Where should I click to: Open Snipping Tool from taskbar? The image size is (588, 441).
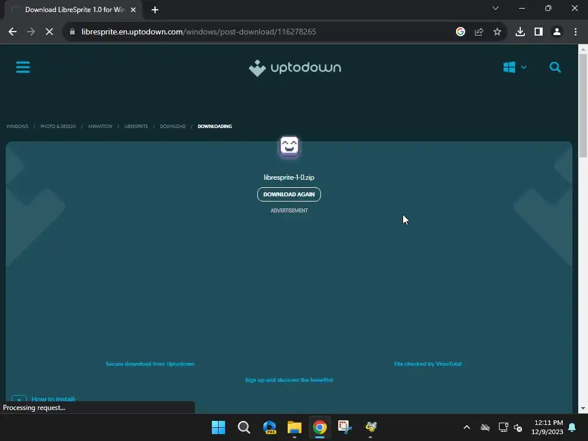[x=345, y=427]
